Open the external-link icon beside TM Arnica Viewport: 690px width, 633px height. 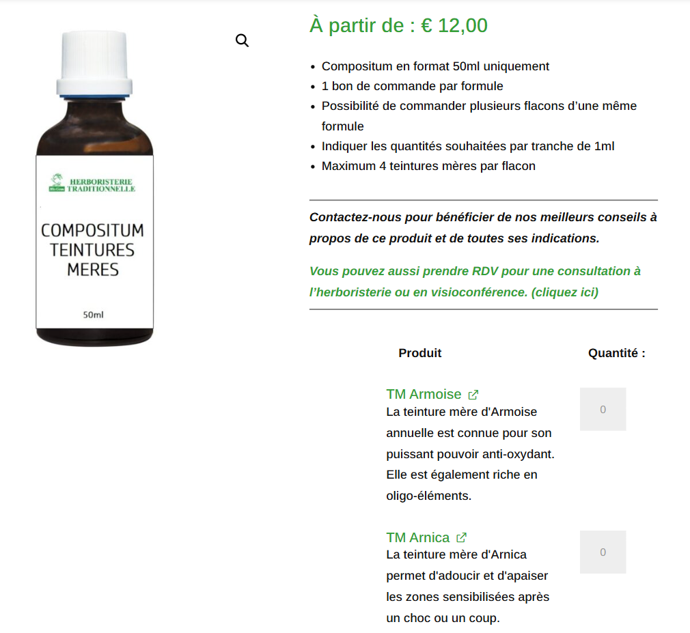click(461, 537)
